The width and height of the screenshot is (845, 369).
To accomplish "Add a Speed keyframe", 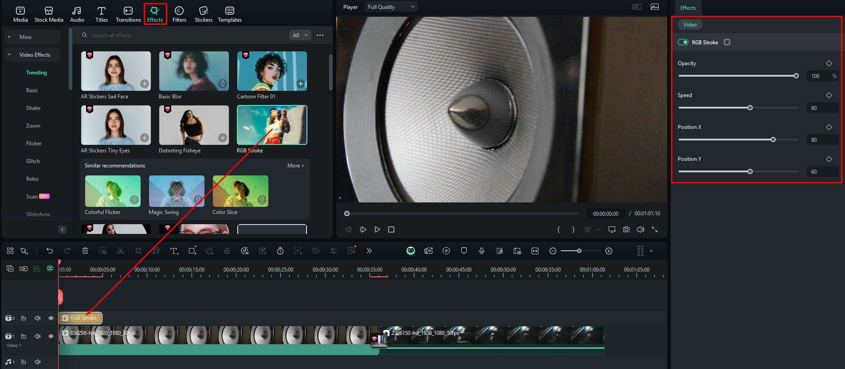I will point(829,95).
